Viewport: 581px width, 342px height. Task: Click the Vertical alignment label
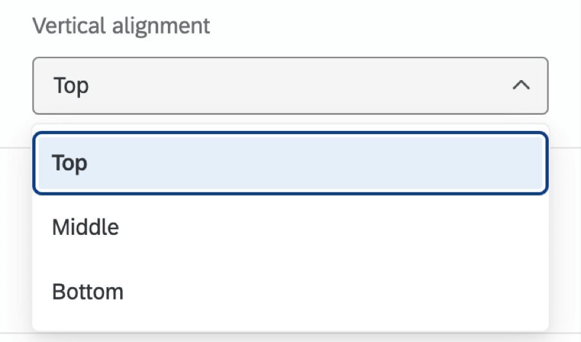tap(121, 26)
